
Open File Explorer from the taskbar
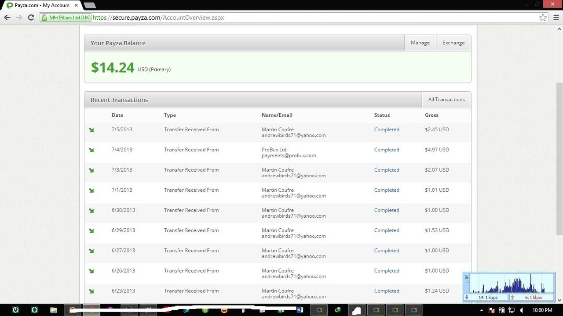(54, 310)
